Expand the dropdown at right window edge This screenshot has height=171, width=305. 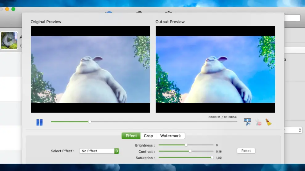coord(300,130)
